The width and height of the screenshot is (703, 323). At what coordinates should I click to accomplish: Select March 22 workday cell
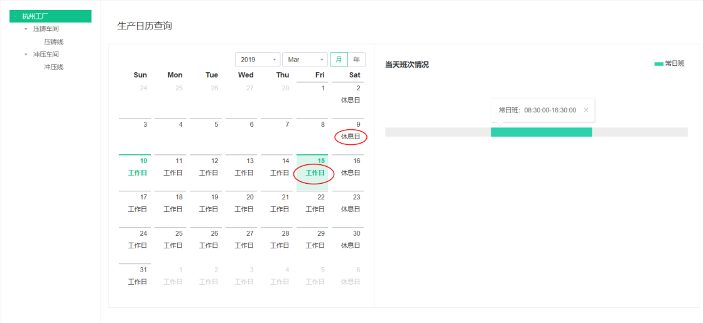(312, 208)
